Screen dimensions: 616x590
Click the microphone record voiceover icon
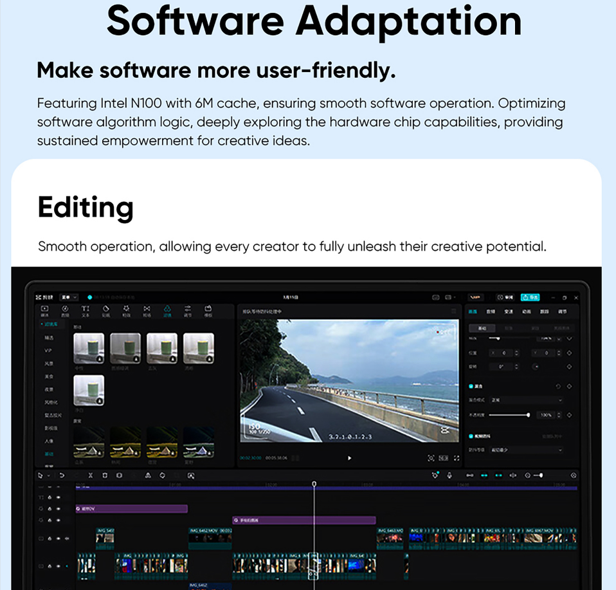(x=449, y=475)
